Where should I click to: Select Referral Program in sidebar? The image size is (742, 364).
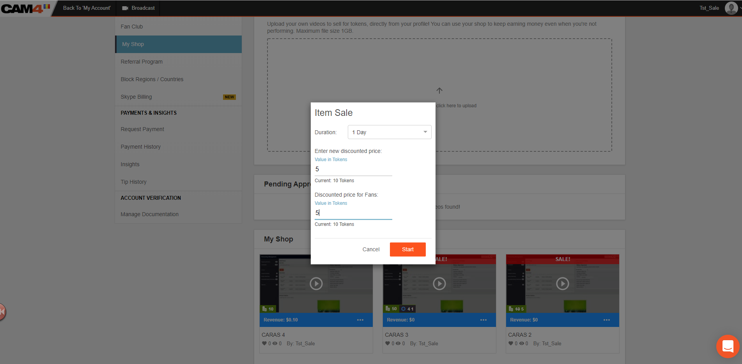click(142, 62)
